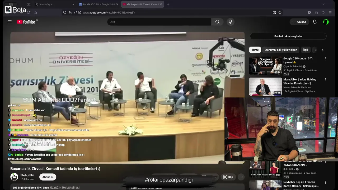Image resolution: width=338 pixels, height=190 pixels.
Task: Open options for the Google CEO'sundan 5 Yıl video
Action: 326,59
